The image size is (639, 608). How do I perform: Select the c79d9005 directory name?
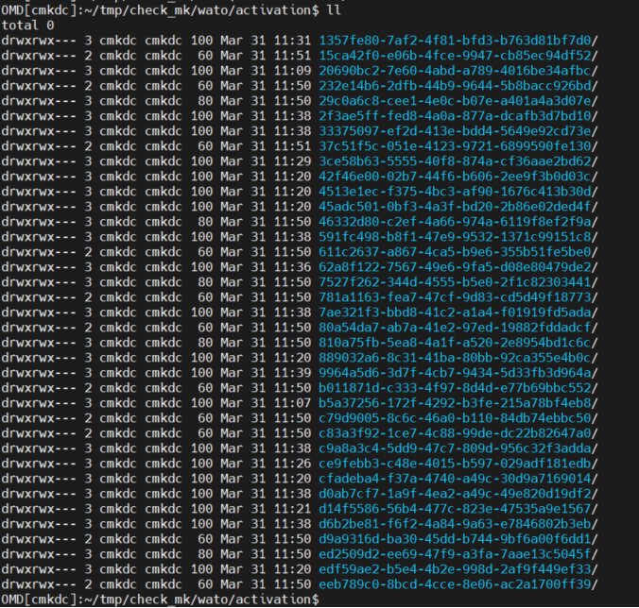[x=458, y=417]
